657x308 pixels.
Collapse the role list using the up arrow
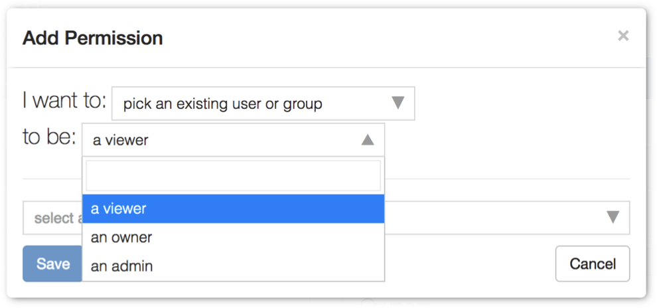click(368, 139)
